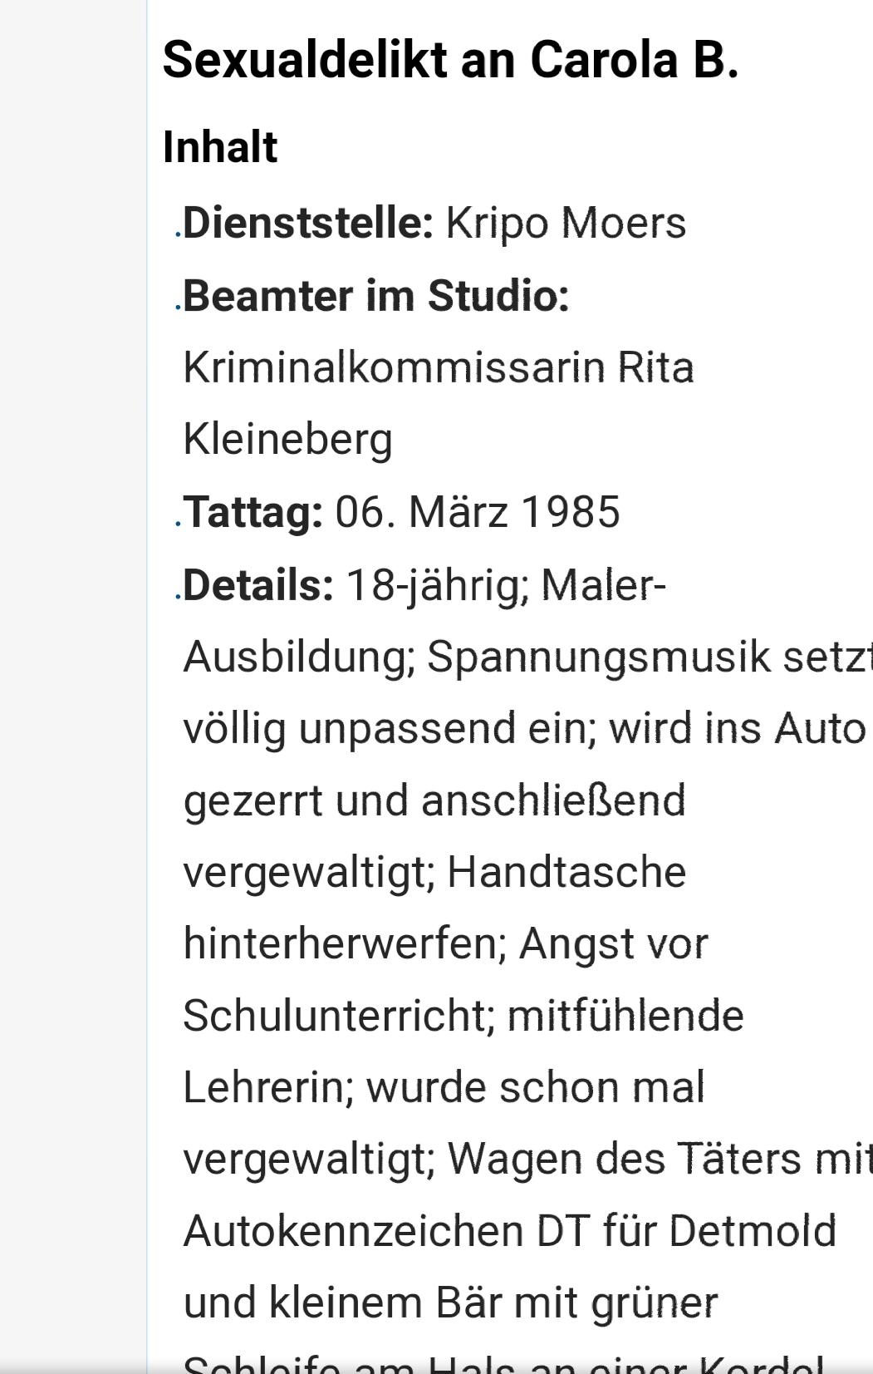Viewport: 873px width, 1374px height.
Task: Click the 'Inhalt' subheading
Action: click(220, 147)
